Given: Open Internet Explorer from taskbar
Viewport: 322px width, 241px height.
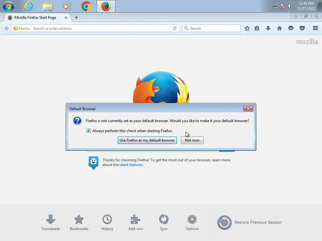Looking at the screenshot, I should click(x=28, y=6).
